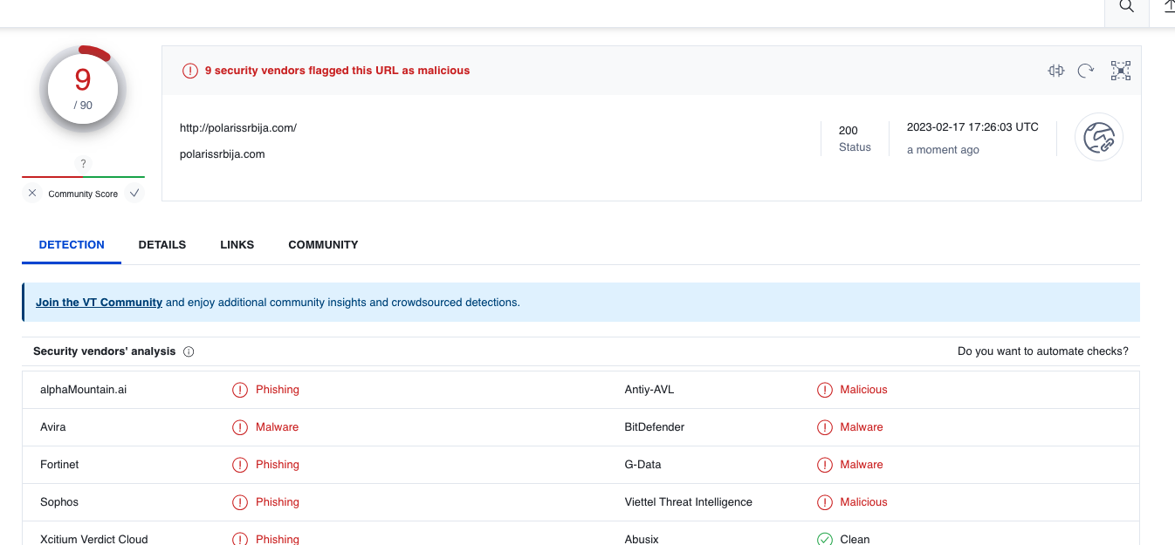Click the 9 / 90 detection score gauge

83,90
